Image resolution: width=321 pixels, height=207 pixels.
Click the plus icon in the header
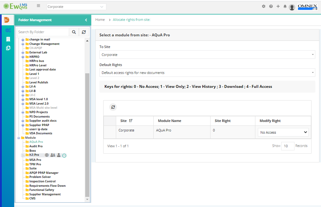(278, 6)
